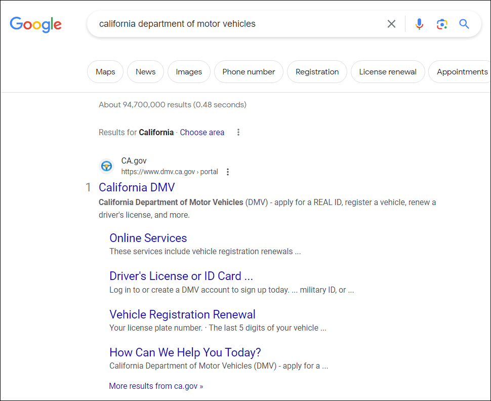Click the magnifying glass search button
The width and height of the screenshot is (491, 401).
click(464, 24)
